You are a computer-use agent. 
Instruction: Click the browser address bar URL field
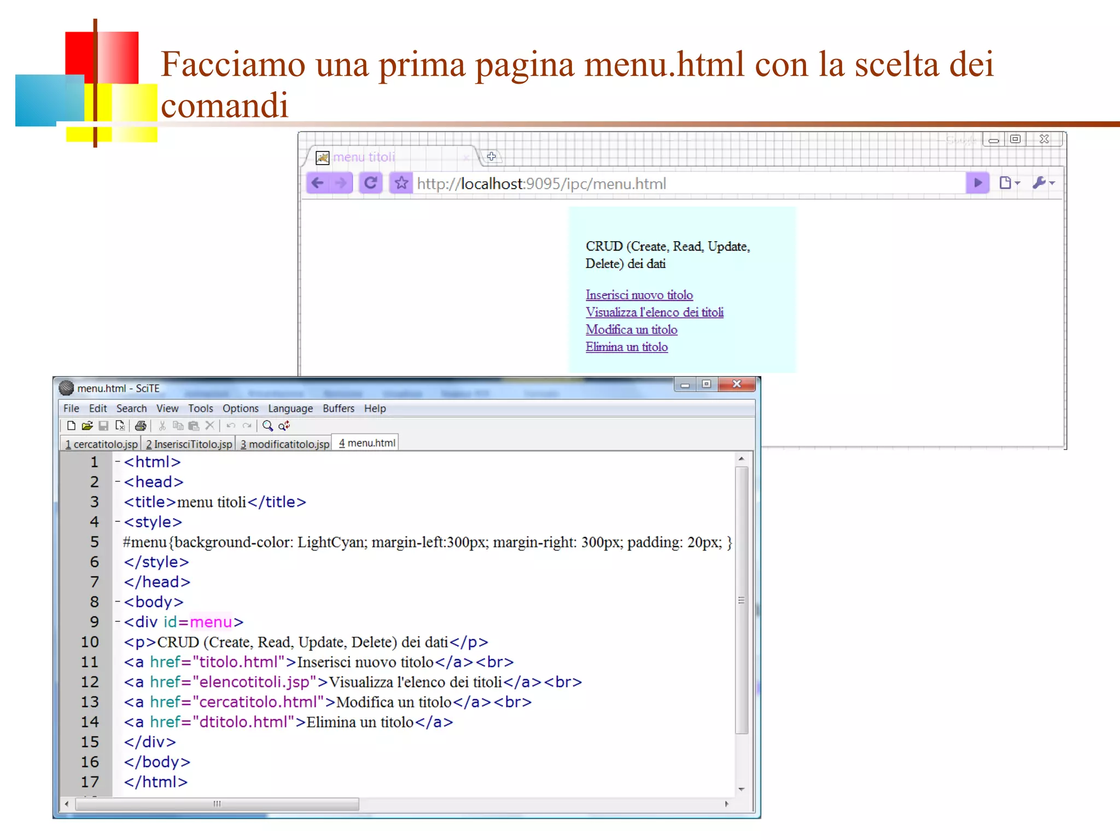point(688,183)
